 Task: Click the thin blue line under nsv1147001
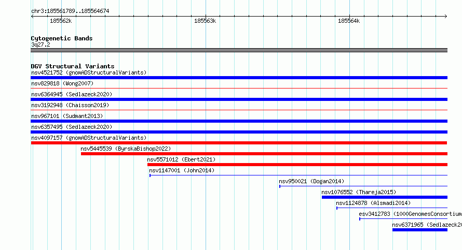[298, 175]
